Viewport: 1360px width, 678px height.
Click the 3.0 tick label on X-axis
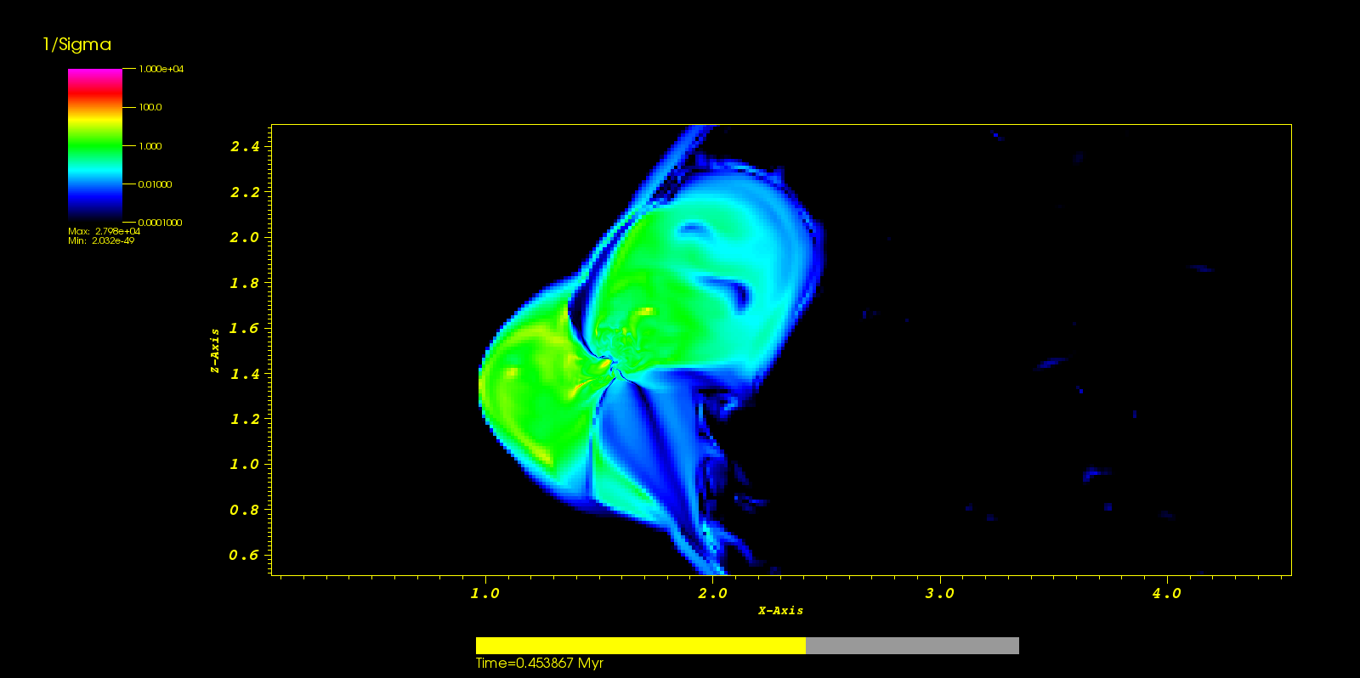939,593
